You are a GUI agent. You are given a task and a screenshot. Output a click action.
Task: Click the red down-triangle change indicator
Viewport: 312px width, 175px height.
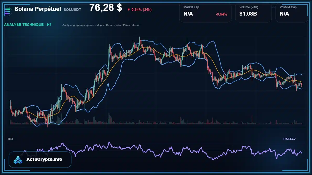pyautogui.click(x=129, y=10)
